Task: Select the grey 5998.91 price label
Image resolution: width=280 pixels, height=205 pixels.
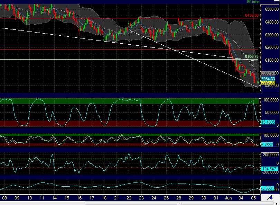Action: [x=268, y=73]
